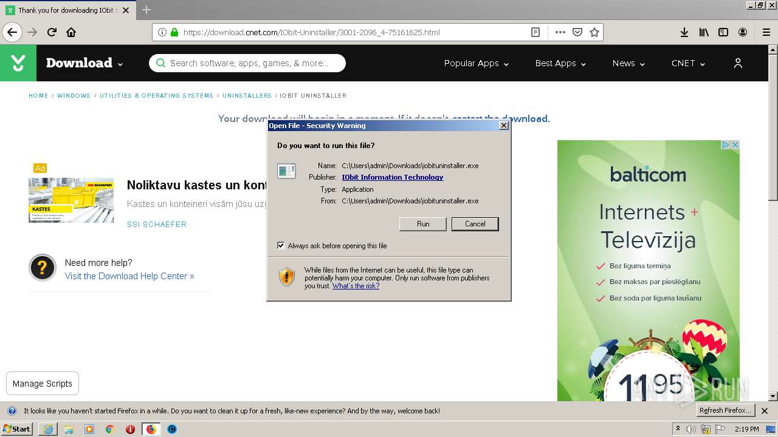Toggle reader view icon

(x=535, y=32)
